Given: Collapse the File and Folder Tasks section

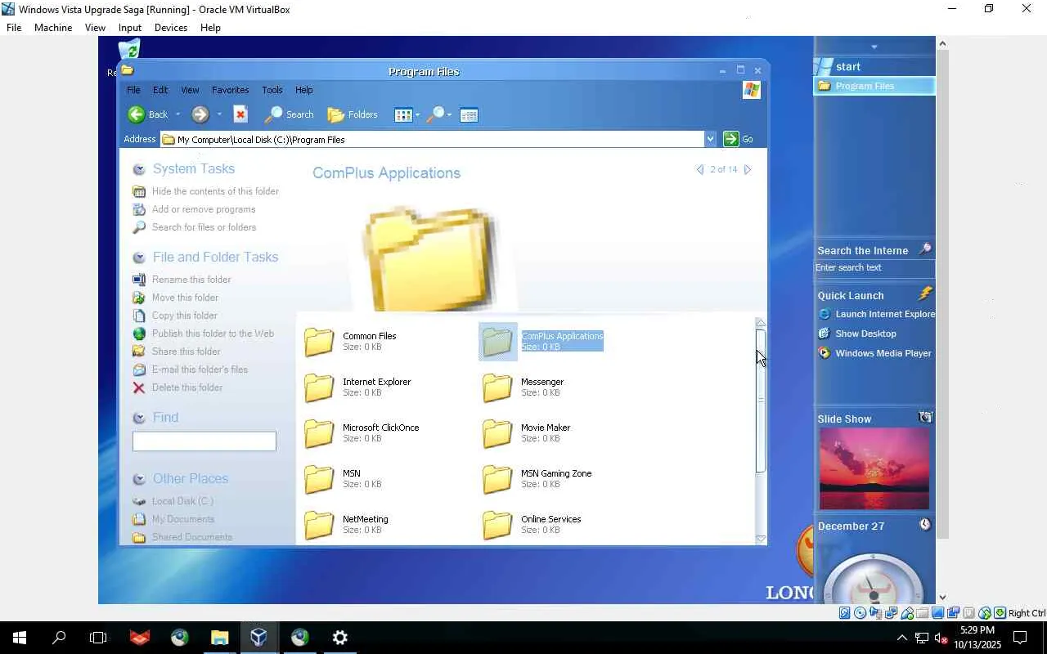Looking at the screenshot, I should point(139,258).
